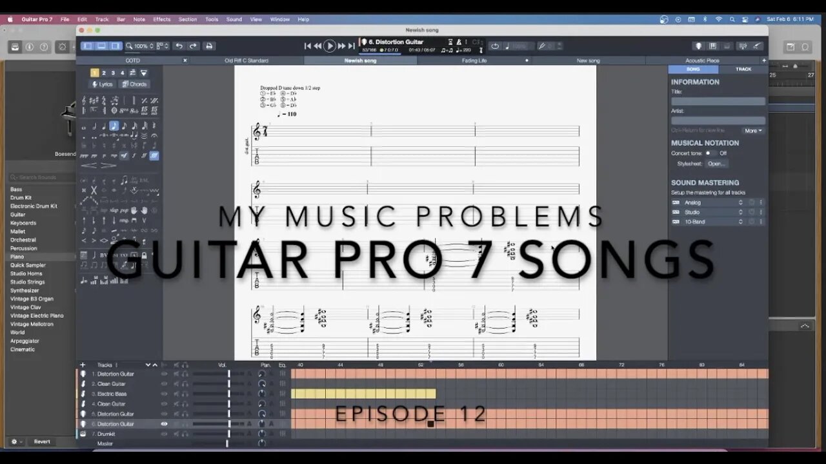Start playback with the Play button
826x464 pixels.
click(x=329, y=46)
